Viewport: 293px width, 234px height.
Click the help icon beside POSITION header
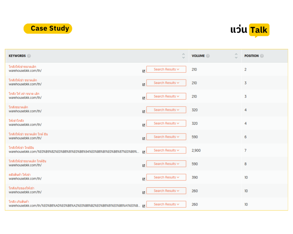tap(262, 56)
